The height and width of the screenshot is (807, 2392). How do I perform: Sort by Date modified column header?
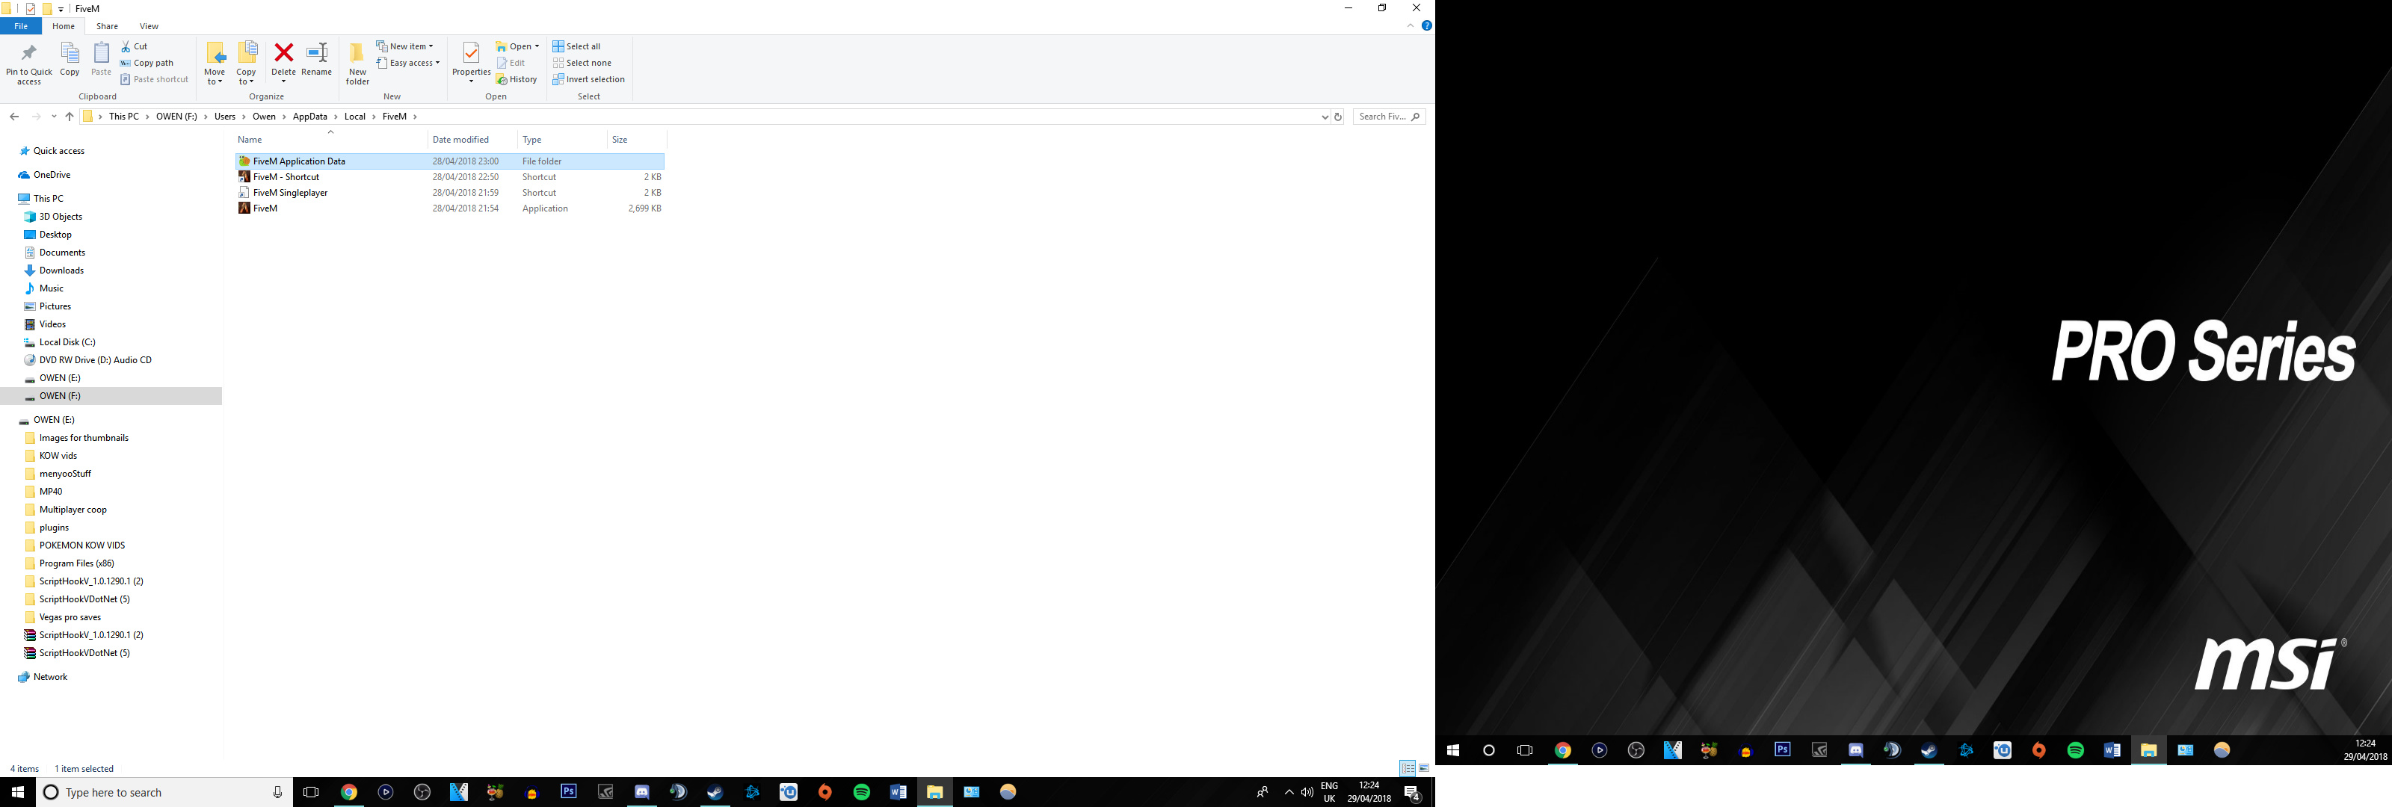(x=472, y=140)
